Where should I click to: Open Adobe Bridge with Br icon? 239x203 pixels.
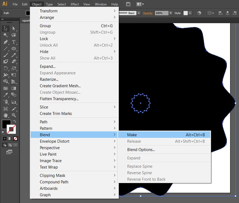(128, 4)
